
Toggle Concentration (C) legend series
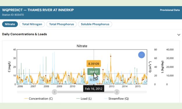39,99
